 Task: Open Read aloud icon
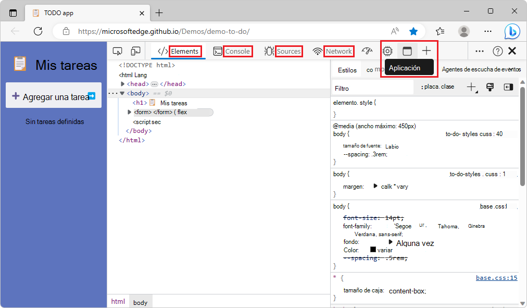(395, 31)
